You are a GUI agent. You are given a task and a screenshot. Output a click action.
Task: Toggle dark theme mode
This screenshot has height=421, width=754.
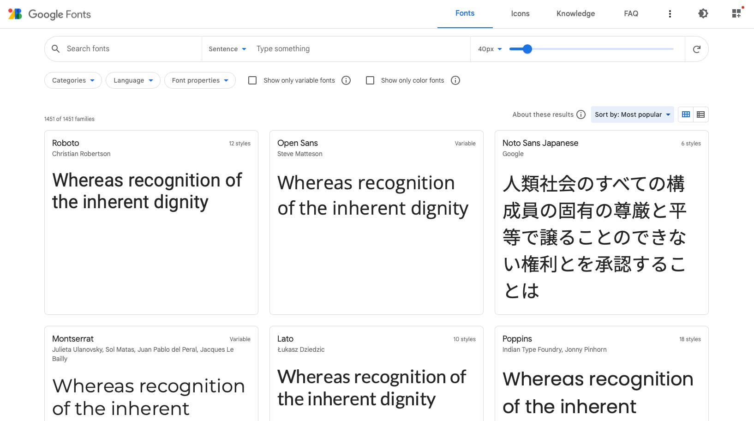click(x=702, y=13)
